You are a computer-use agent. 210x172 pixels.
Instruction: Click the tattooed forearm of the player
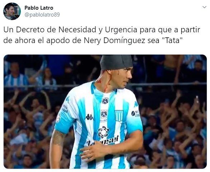(x=58, y=138)
